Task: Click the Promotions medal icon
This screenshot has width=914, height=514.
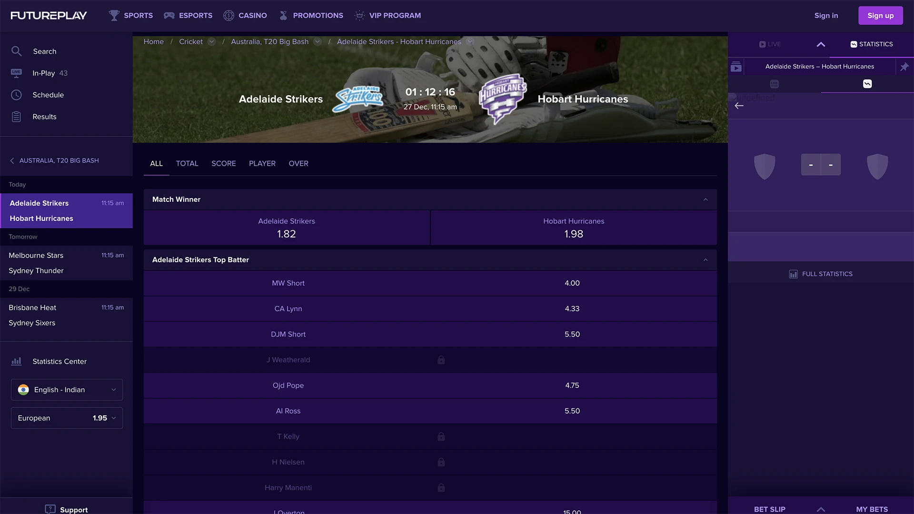Action: [283, 15]
